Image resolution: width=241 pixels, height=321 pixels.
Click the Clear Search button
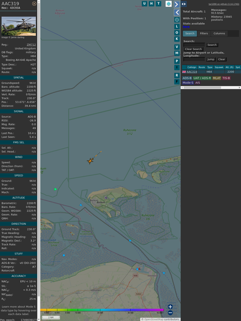pyautogui.click(x=193, y=49)
